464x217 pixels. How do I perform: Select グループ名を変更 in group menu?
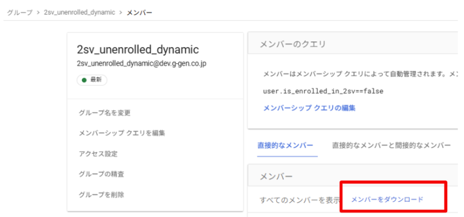coord(104,113)
